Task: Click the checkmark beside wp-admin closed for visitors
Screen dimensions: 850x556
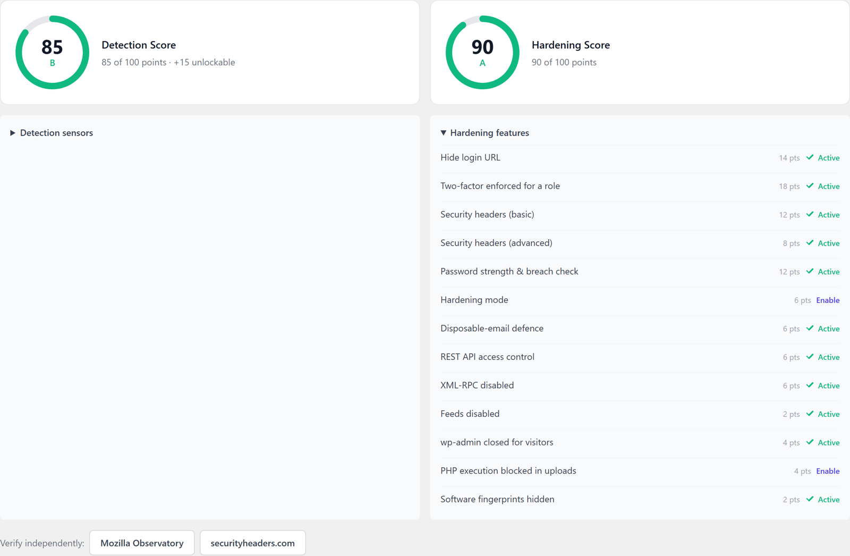Action: [x=810, y=442]
